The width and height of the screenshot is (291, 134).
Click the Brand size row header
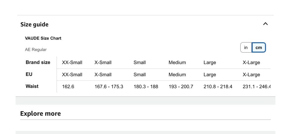point(38,62)
